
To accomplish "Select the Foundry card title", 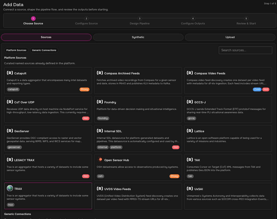I will coord(110,102).
